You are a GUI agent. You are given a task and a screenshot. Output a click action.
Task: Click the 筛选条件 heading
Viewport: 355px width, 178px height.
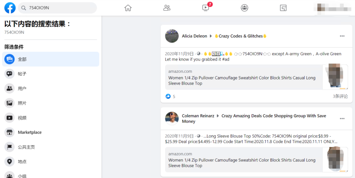click(14, 47)
